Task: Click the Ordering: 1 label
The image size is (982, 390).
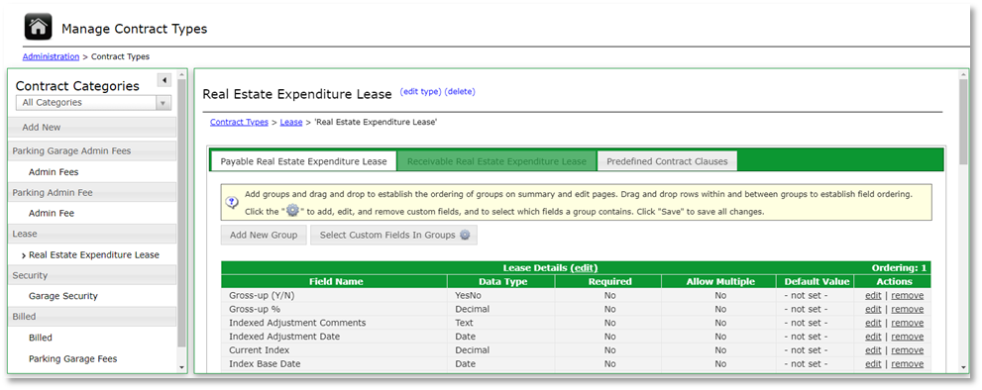Action: [899, 268]
